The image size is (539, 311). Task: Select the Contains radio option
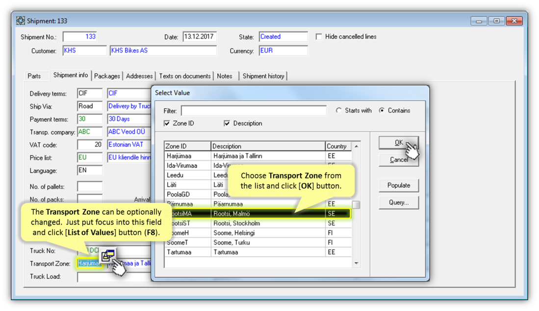(x=382, y=111)
